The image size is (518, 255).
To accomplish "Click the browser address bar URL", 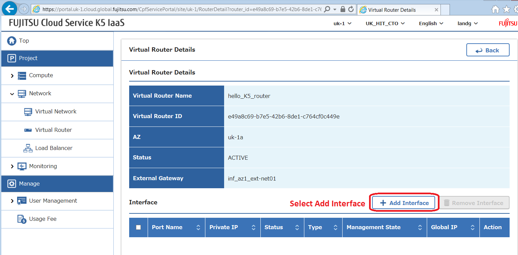I will [182, 9].
